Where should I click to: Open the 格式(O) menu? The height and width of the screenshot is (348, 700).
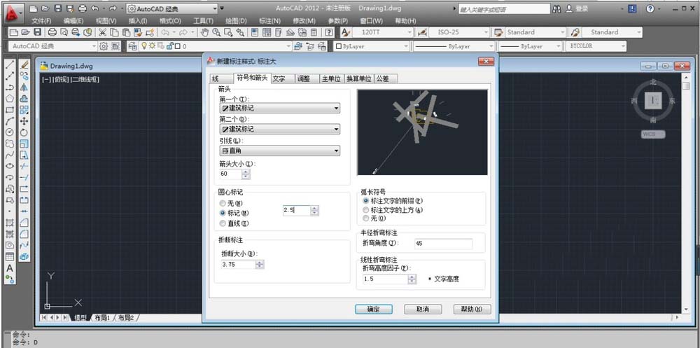pos(170,20)
